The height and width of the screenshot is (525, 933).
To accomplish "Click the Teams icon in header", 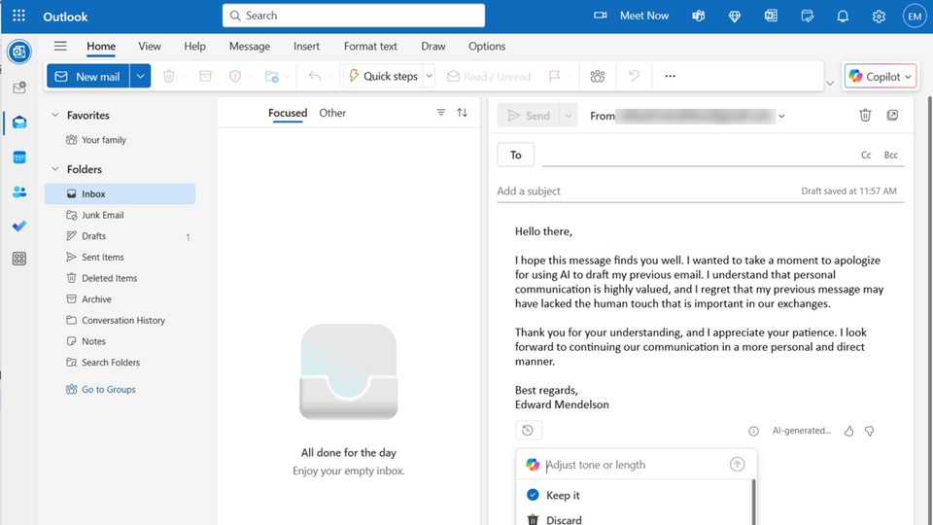I will [x=698, y=16].
